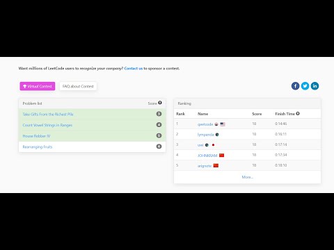
Task: Start the Virtual Contest
Action: pyautogui.click(x=38, y=86)
